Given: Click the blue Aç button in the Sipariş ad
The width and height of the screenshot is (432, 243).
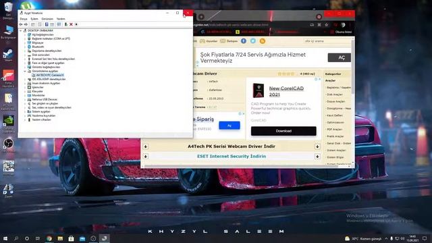Looking at the screenshot, I should tap(230, 126).
